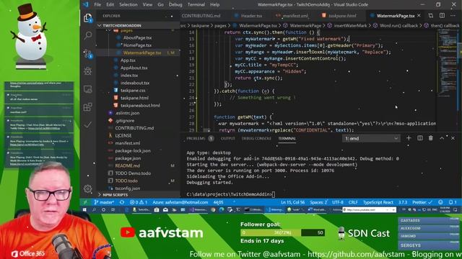
Task: Synchronize changes in status bar
Action: coord(122,202)
